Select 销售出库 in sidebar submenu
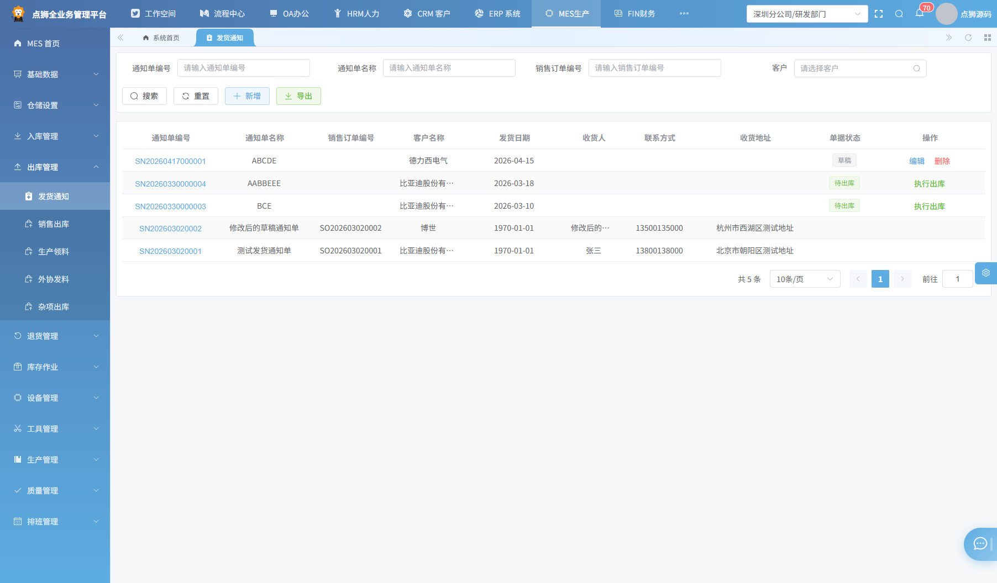Viewport: 997px width, 583px height. pos(55,224)
